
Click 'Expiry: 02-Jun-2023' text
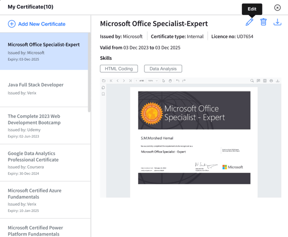coord(23,136)
